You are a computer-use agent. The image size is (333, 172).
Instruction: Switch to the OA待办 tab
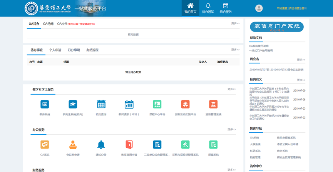[34, 24]
